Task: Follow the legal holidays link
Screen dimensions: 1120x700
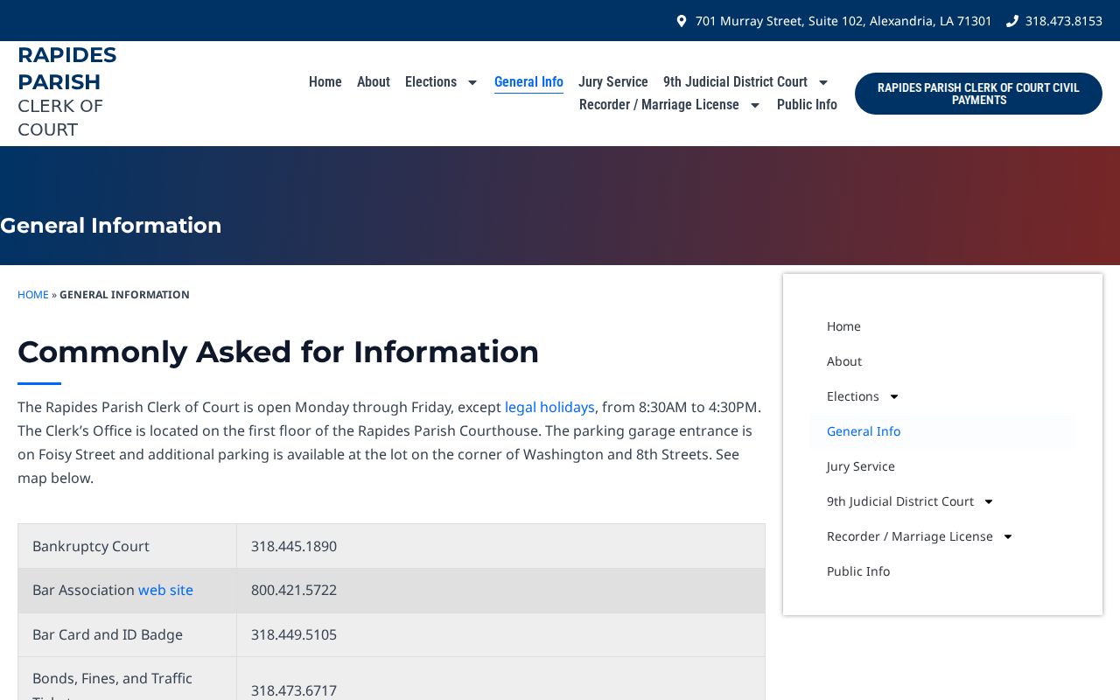Action: tap(549, 407)
